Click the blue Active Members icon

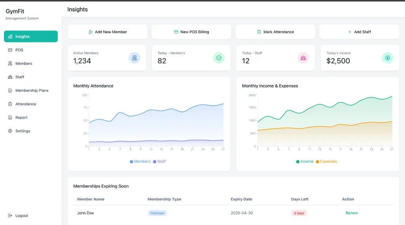pos(134,58)
